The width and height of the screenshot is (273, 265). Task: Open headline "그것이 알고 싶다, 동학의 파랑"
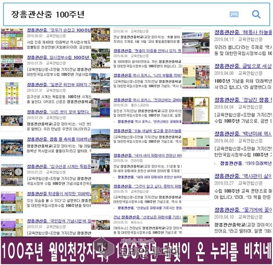point(147,186)
